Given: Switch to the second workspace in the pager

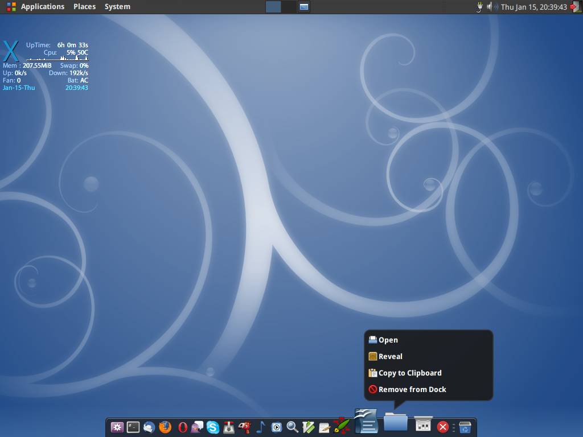Looking at the screenshot, I should tap(289, 7).
